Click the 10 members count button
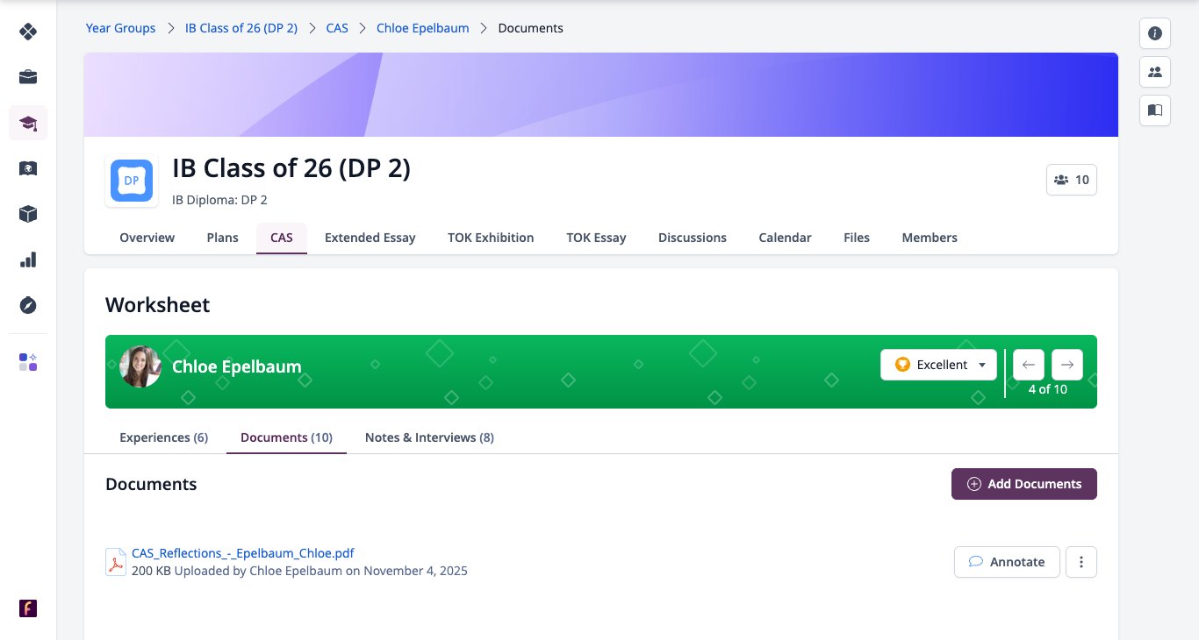Viewport: 1199px width, 640px height. tap(1072, 180)
